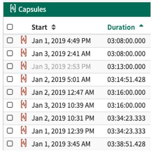Enable checkbox for Jan 3, 2019 10:39 AM

10,105
